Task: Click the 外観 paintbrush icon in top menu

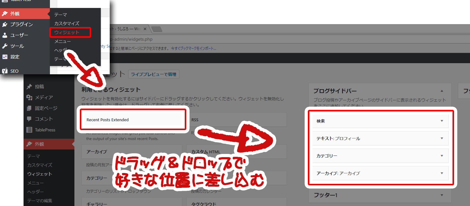Action: click(5, 14)
